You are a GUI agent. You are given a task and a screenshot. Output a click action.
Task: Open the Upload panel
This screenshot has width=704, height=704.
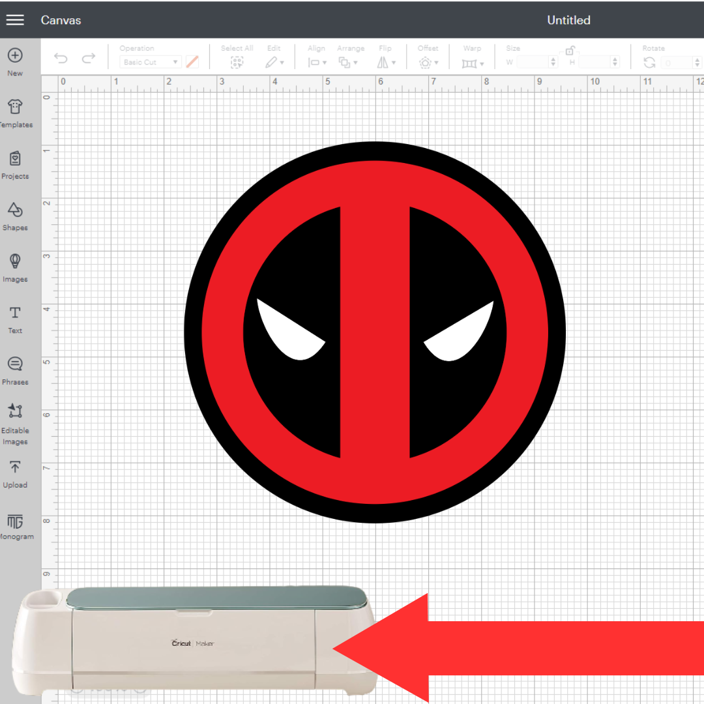tap(15, 474)
